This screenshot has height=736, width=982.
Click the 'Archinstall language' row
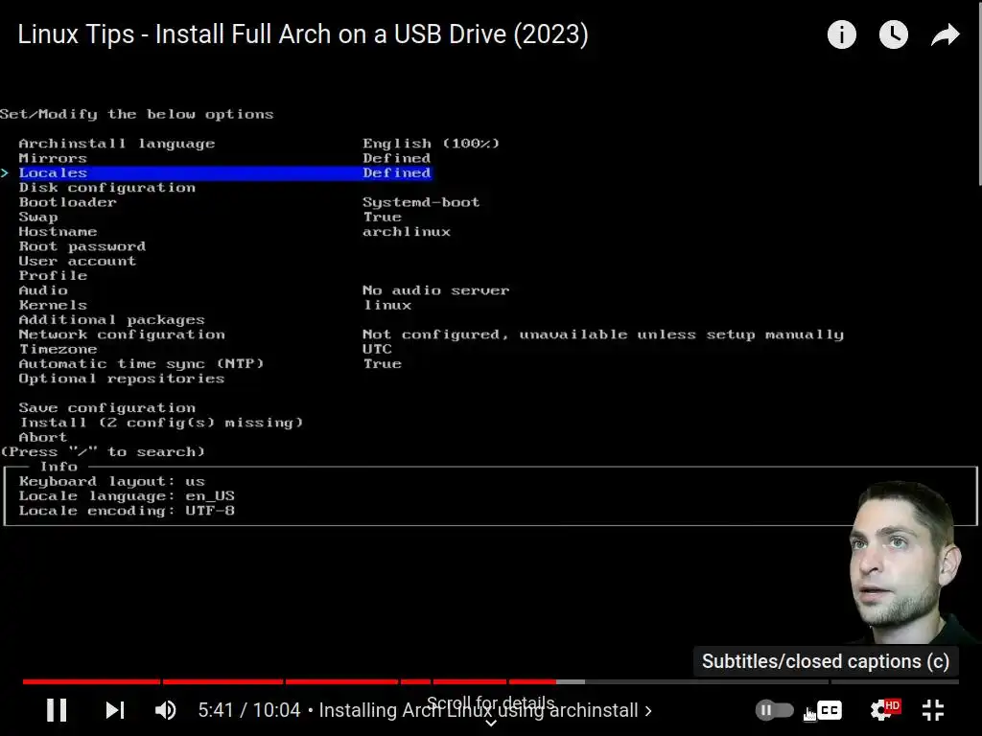click(259, 144)
